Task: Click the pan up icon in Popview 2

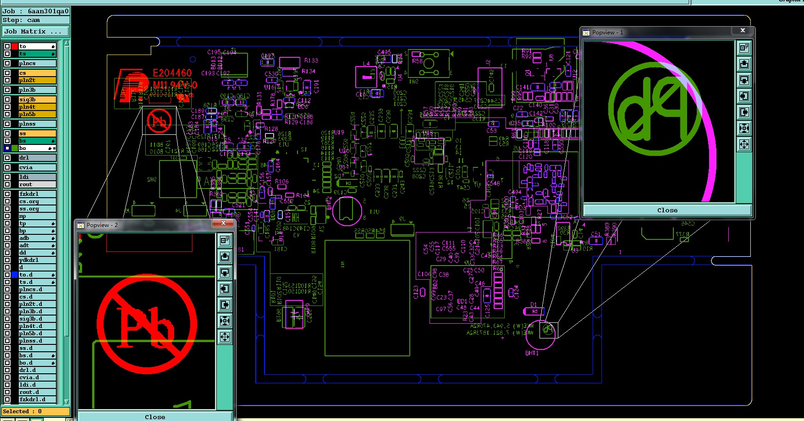Action: (x=225, y=256)
